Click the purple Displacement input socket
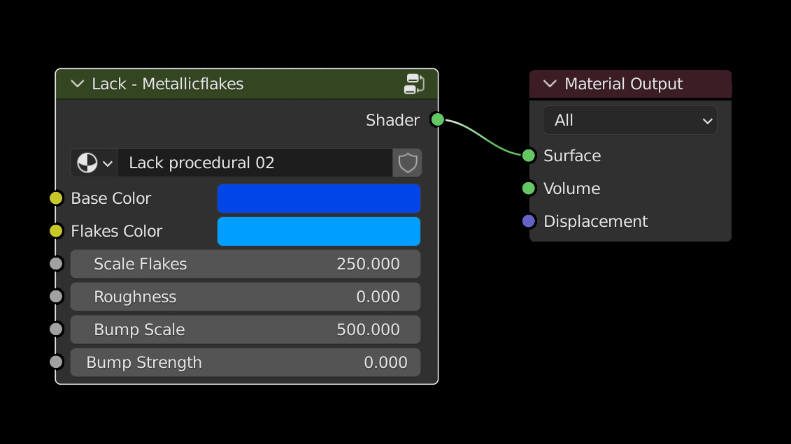This screenshot has width=791, height=444. (529, 221)
